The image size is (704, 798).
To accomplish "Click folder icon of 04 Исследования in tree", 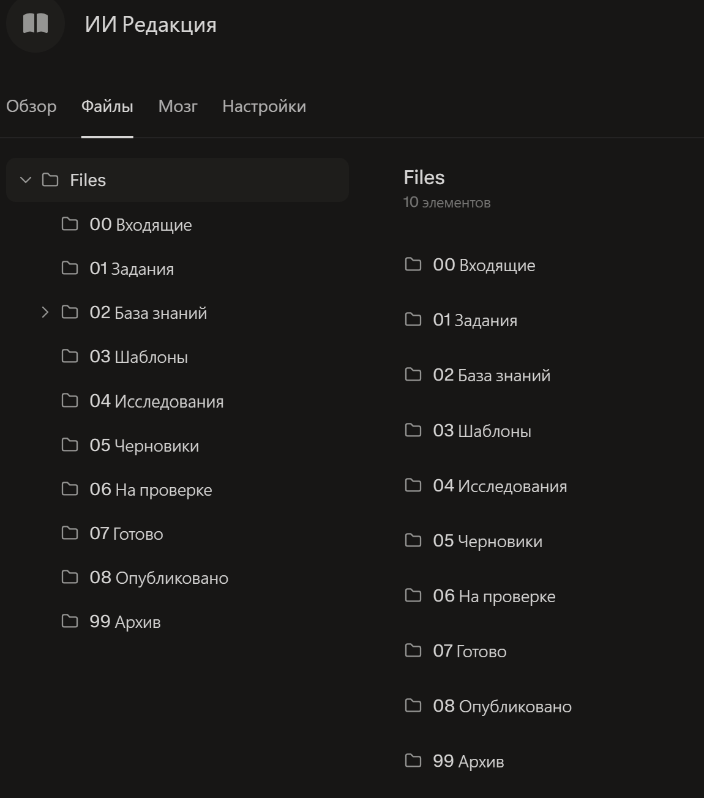I will (x=70, y=400).
